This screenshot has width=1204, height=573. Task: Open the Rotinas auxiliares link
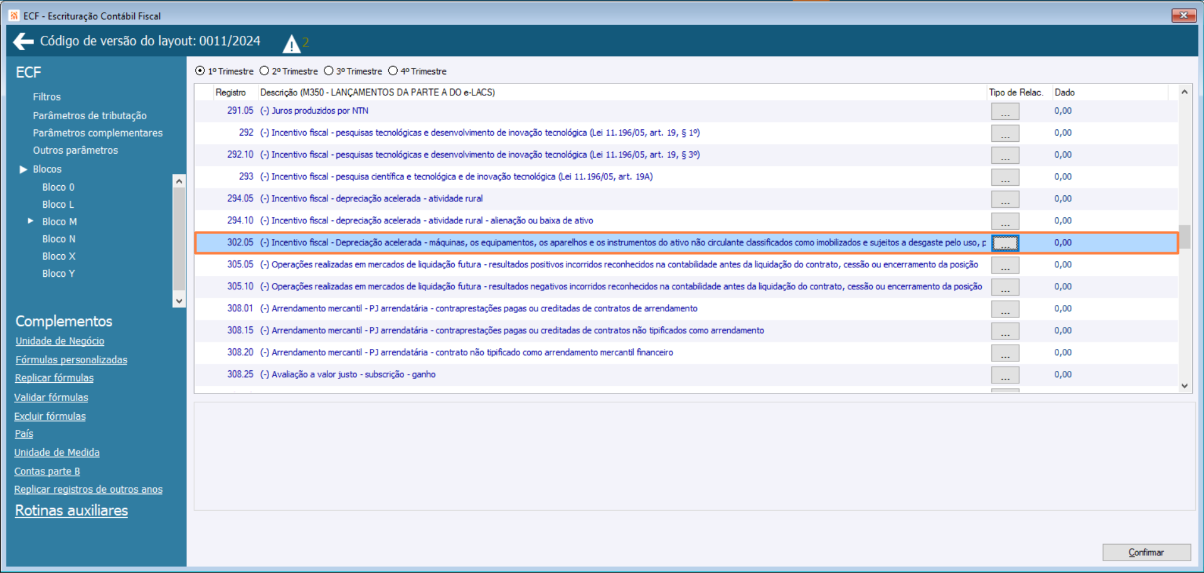click(x=72, y=511)
